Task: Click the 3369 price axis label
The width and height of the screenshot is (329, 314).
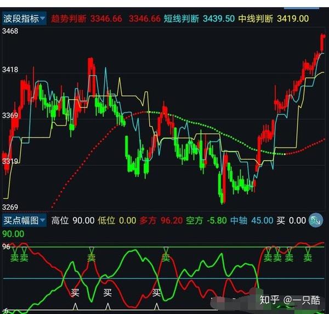Action: click(10, 116)
